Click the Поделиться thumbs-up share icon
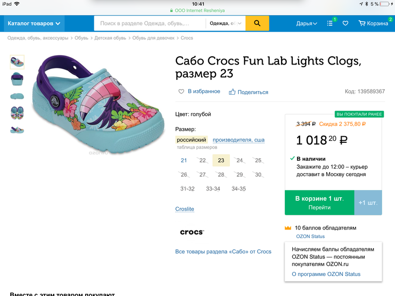Viewport: 395px width, 296px height. [232, 92]
